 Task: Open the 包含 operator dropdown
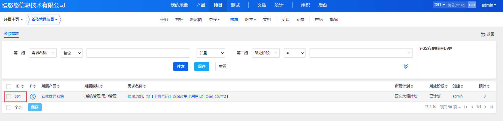71,53
